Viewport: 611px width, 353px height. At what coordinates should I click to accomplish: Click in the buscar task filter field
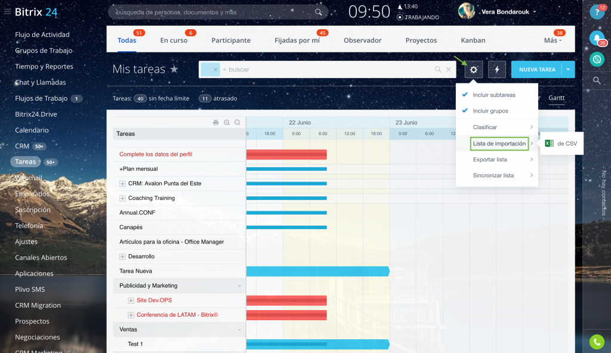[x=328, y=69]
